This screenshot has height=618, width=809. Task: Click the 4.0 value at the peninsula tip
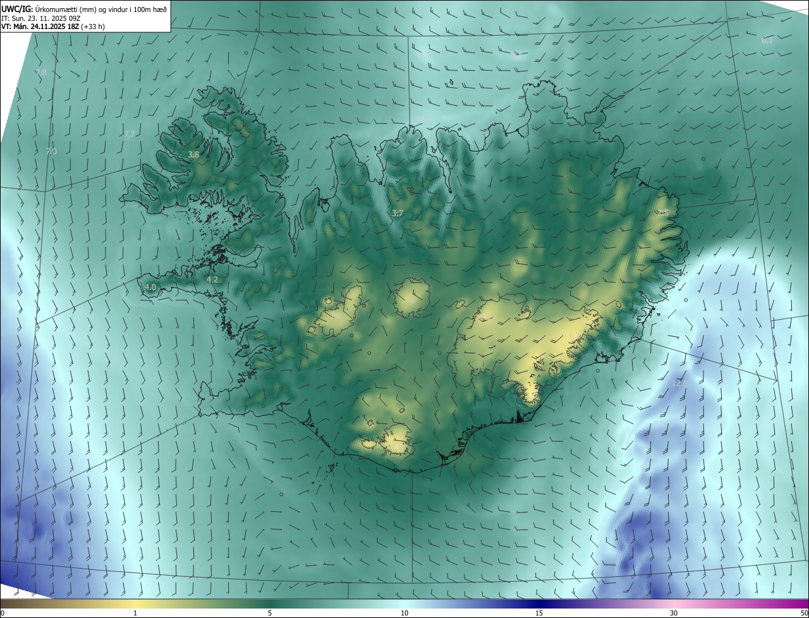[150, 287]
